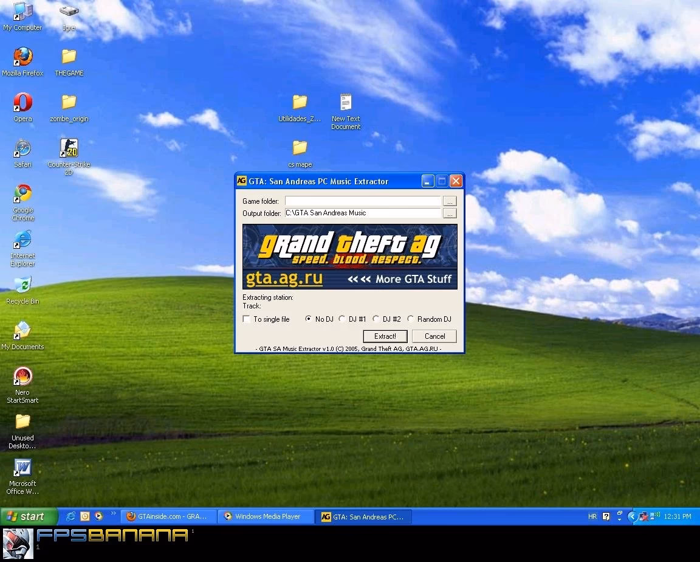700x562 pixels.
Task: Browse for Output folder with ... button
Action: point(450,213)
